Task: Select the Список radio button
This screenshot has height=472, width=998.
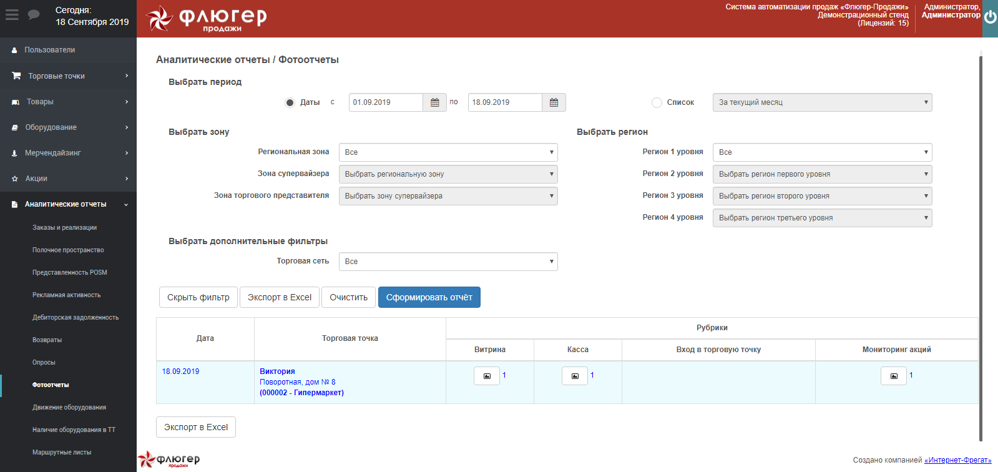Action: coord(657,103)
